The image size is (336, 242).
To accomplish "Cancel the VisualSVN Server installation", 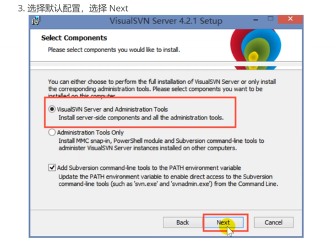I will pyautogui.click(x=274, y=222).
